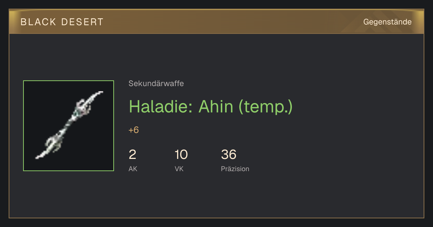Click the word Haladie in the item title
The height and width of the screenshot is (227, 433).
161,106
